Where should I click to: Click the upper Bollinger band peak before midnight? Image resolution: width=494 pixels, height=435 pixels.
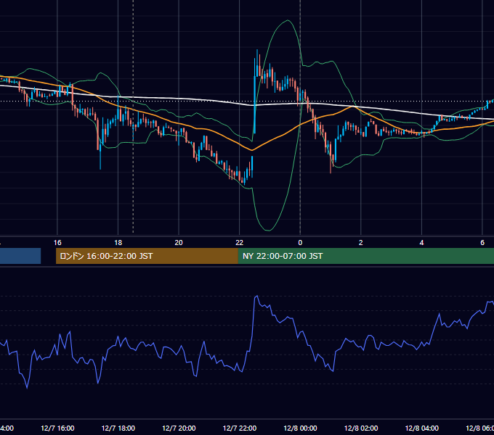click(x=288, y=21)
